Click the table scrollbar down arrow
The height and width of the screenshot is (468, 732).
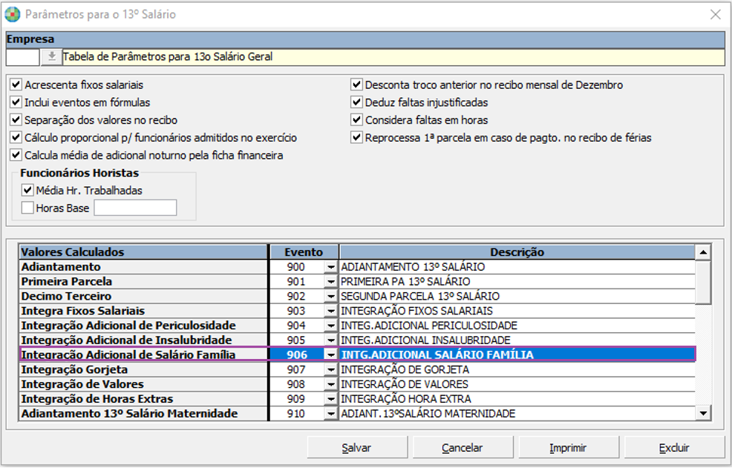click(703, 413)
